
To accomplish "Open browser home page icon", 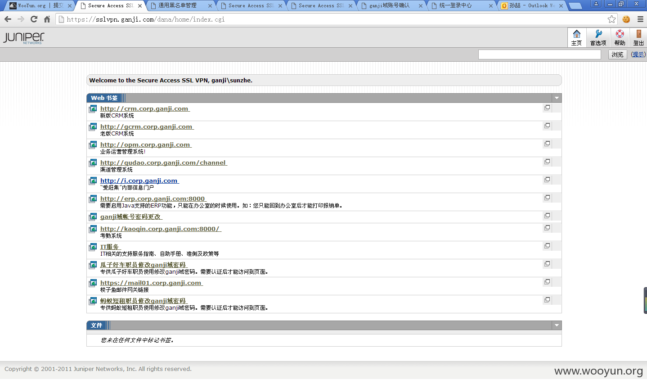I will [x=47, y=19].
